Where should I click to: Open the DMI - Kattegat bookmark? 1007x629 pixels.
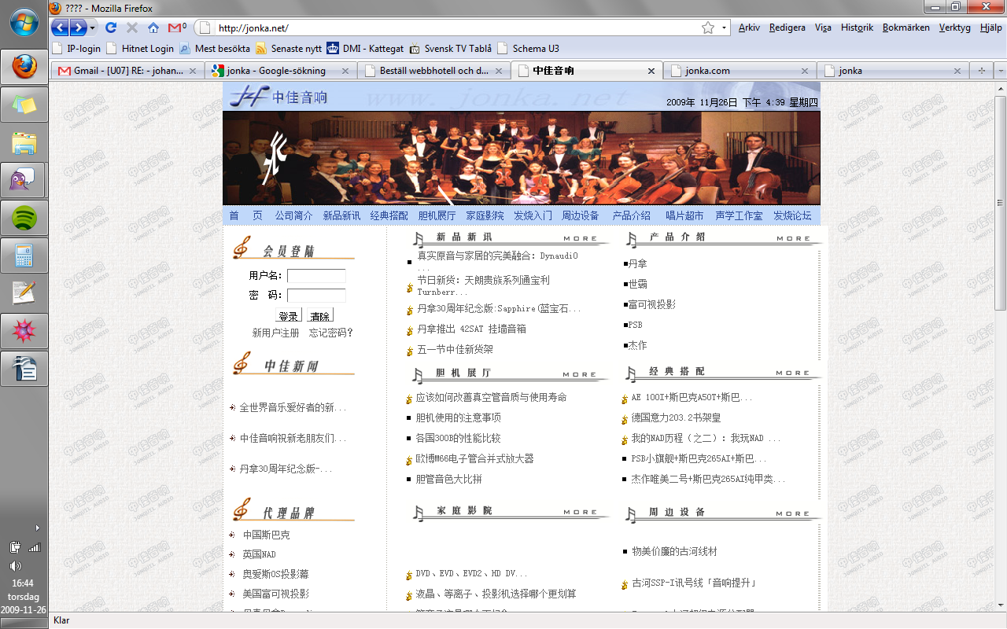(366, 48)
